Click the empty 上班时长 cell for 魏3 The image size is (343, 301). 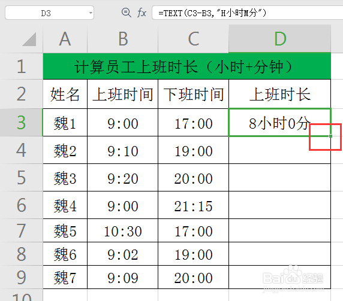click(x=280, y=178)
